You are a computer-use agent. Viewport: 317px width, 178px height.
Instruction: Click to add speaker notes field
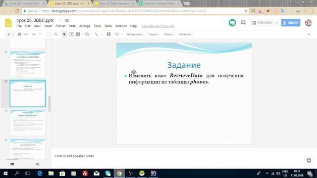[x=74, y=156]
